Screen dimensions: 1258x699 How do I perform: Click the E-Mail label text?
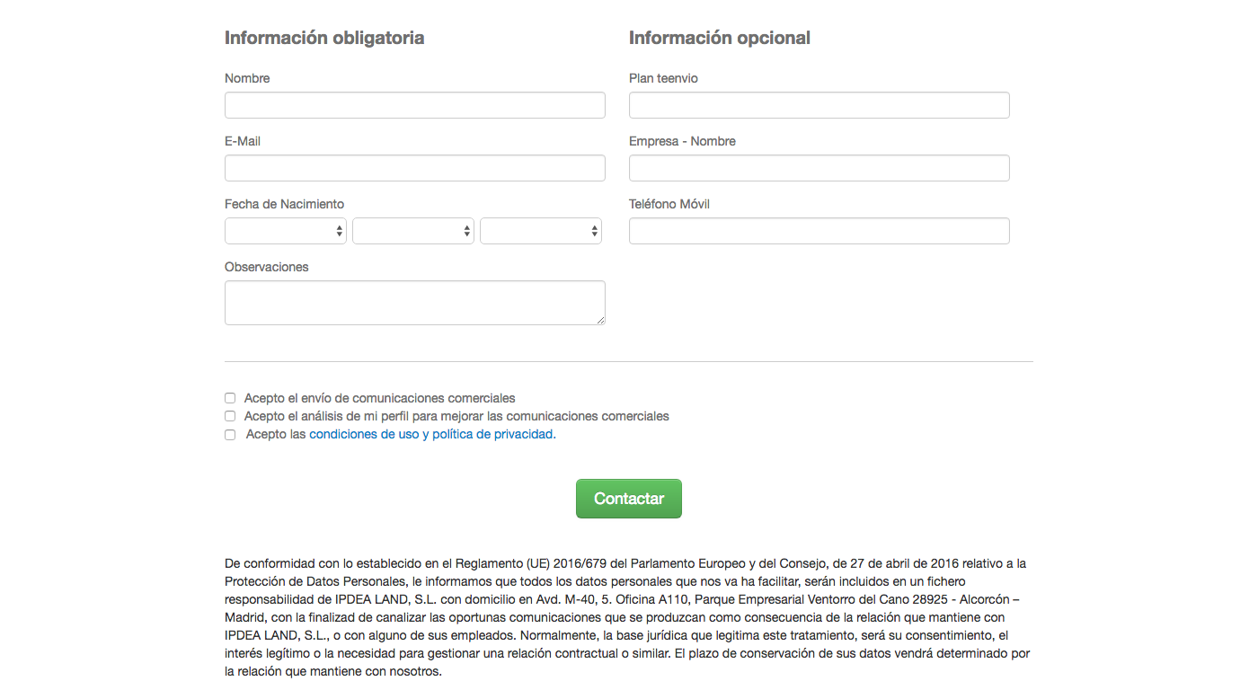point(243,141)
